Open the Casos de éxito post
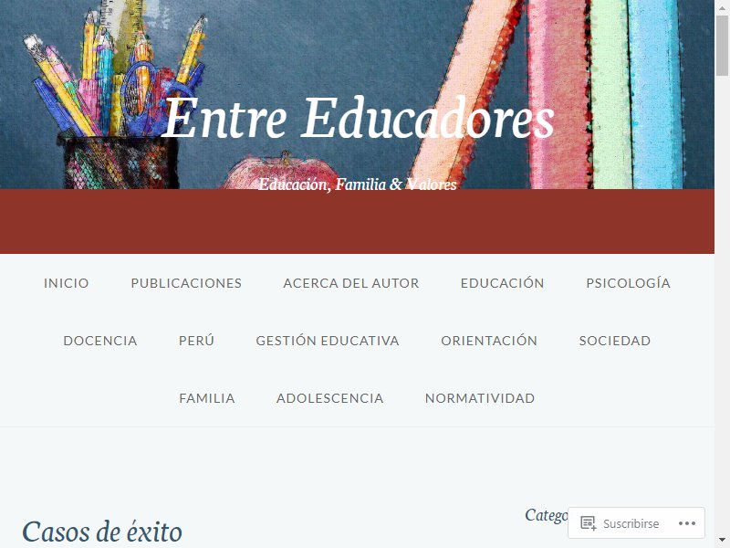The image size is (730, 548). tap(102, 532)
